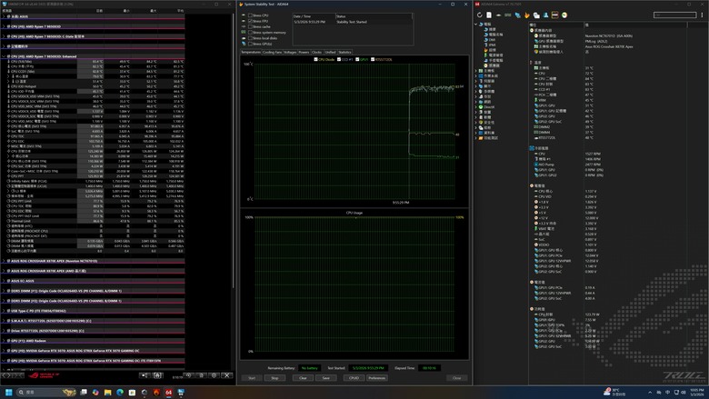This screenshot has width=709, height=399.
Task: Click the HWiNFO network share icon
Action: tap(145, 375)
